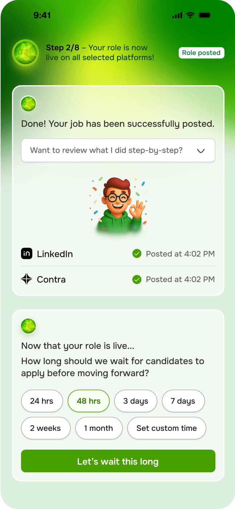This screenshot has height=509, width=235.
Task: Click the LinkedIn icon in the posting list
Action: (x=27, y=254)
